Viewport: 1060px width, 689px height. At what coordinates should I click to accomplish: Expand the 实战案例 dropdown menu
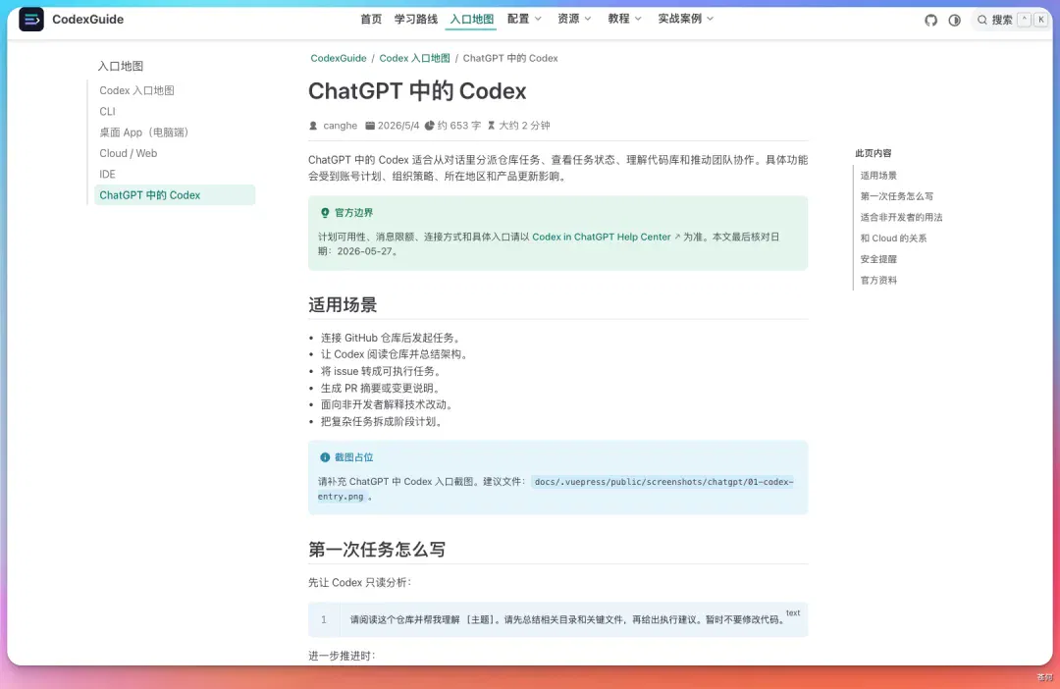tap(686, 19)
